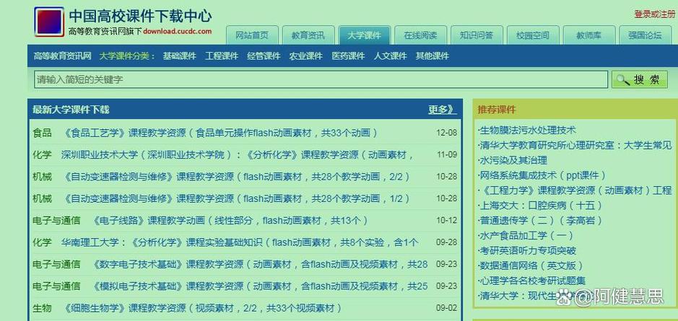The width and height of the screenshot is (678, 321).
Task: Open the 模拟电子技术基础 resource link
Action: tap(259, 286)
